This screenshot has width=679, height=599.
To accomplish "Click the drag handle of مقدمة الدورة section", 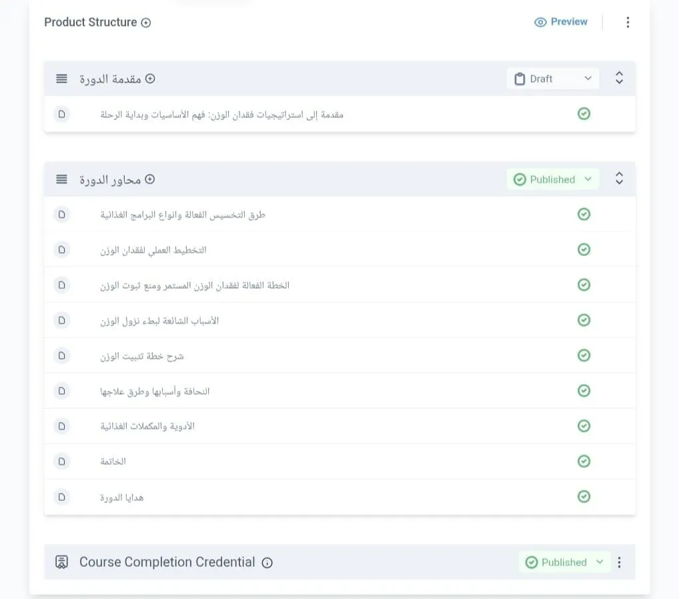I will pos(61,79).
